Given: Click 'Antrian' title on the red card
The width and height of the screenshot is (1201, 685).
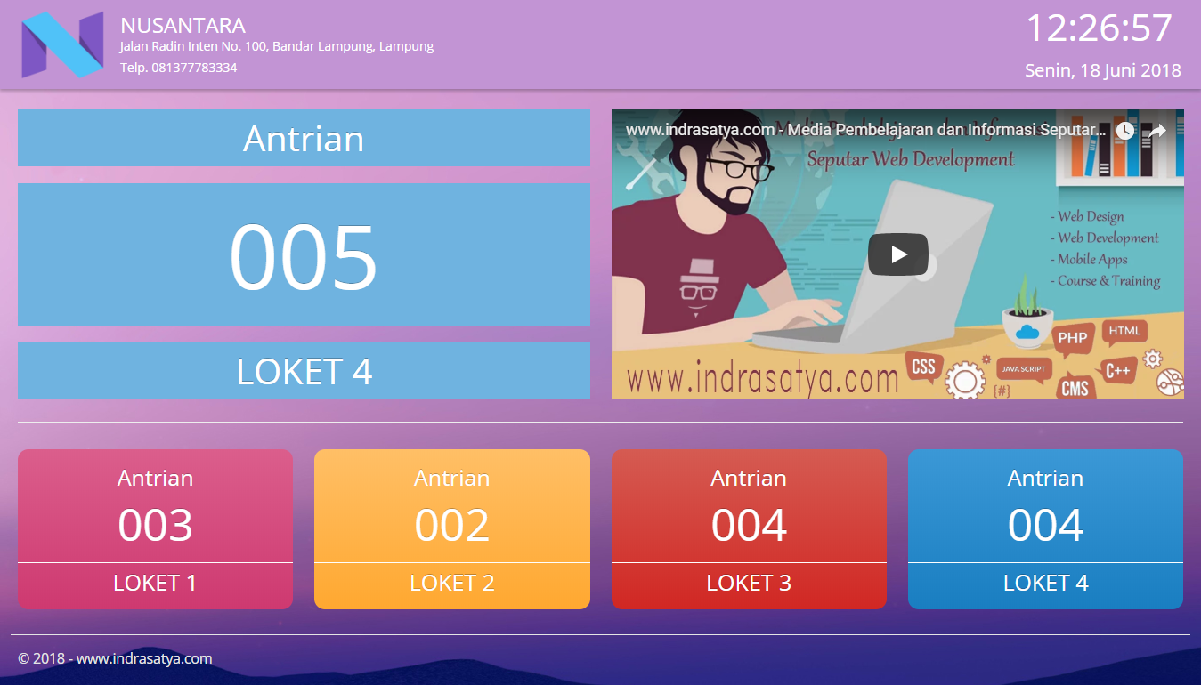Looking at the screenshot, I should coord(749,478).
